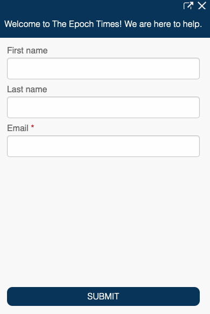Open chat in separate window via arrow icon
Image resolution: width=210 pixels, height=314 pixels.
point(188,5)
